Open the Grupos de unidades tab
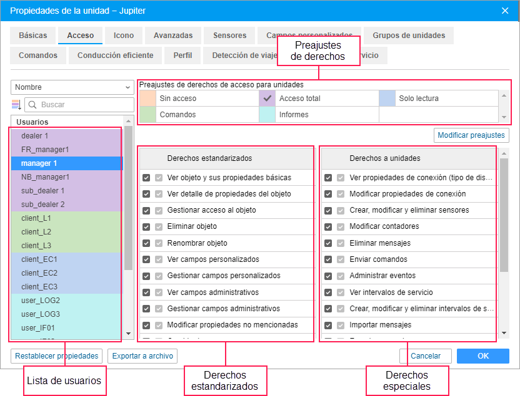This screenshot has width=520, height=396. tap(409, 36)
